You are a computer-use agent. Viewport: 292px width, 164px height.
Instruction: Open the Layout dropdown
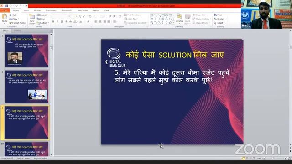42,15
